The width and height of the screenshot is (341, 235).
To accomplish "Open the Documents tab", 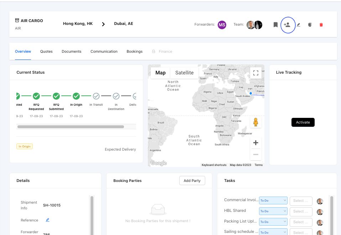I will tap(71, 52).
